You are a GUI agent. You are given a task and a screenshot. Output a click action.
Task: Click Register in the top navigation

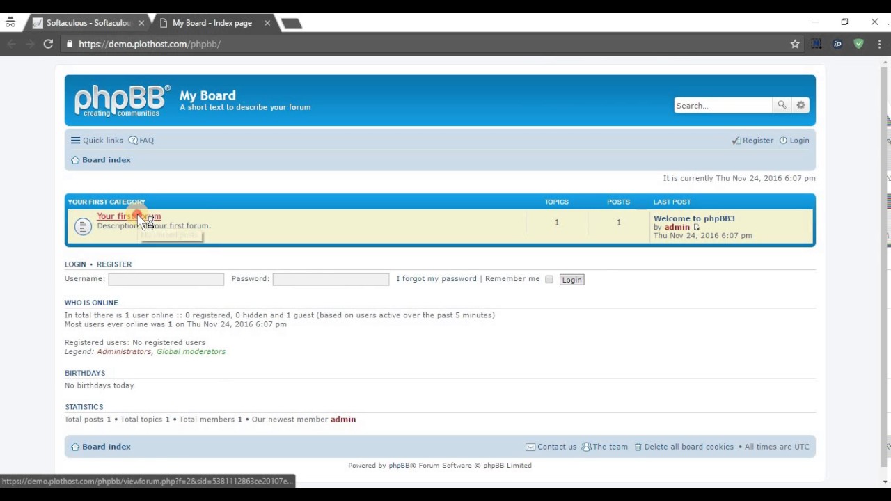click(752, 141)
